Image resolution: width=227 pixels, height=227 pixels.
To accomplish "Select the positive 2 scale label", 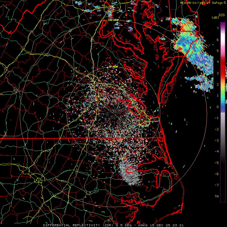I will [x=218, y=84].
